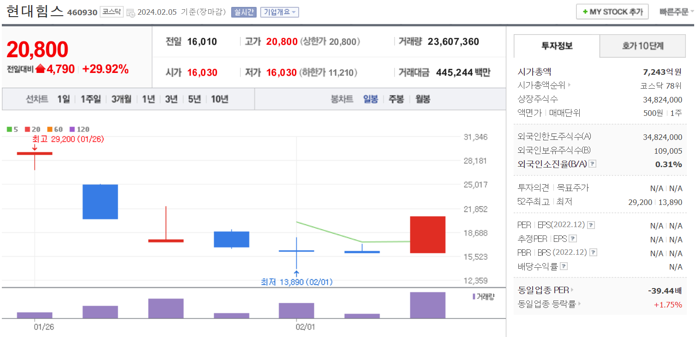
Task: Click the 0.31% foreign ownership value
Action: click(669, 164)
